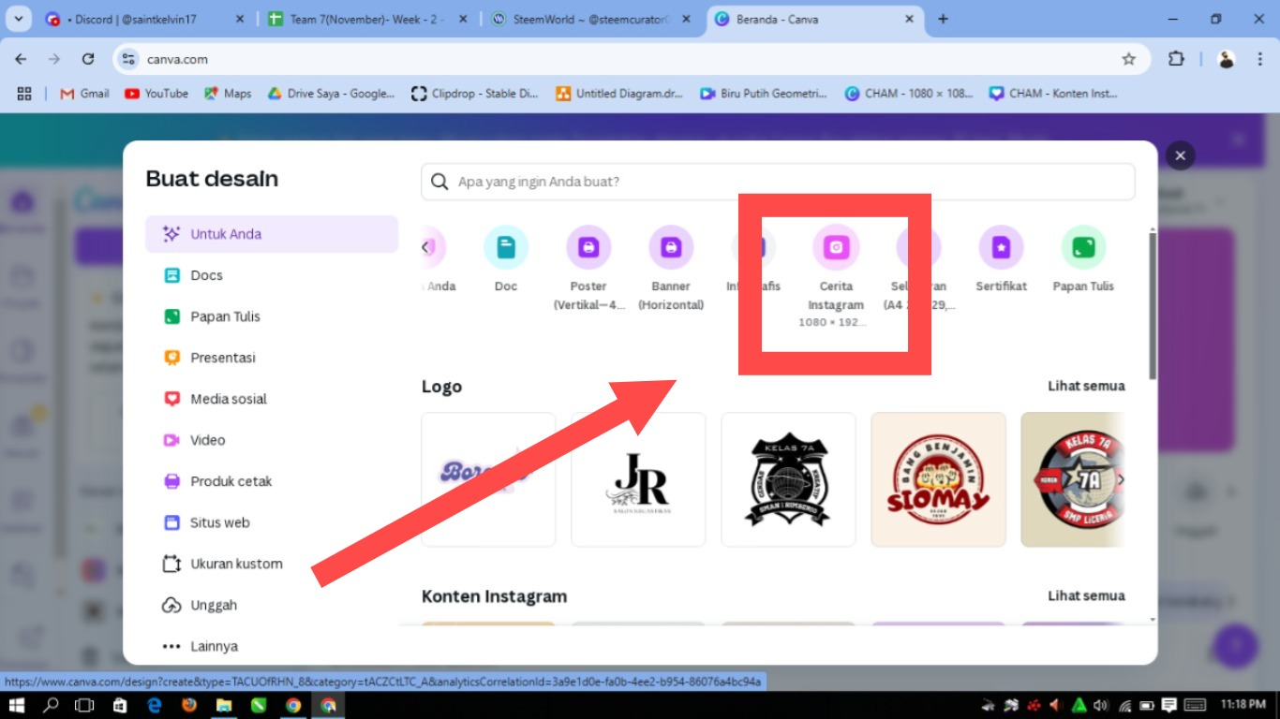This screenshot has height=719, width=1280.
Task: Open the Chrome extensions menu
Action: pos(1176,59)
